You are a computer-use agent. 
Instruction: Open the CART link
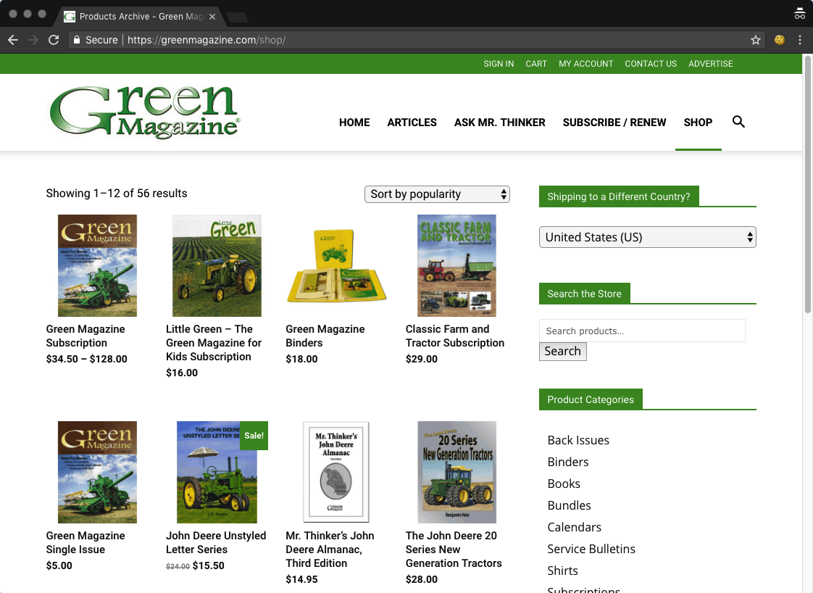[536, 64]
